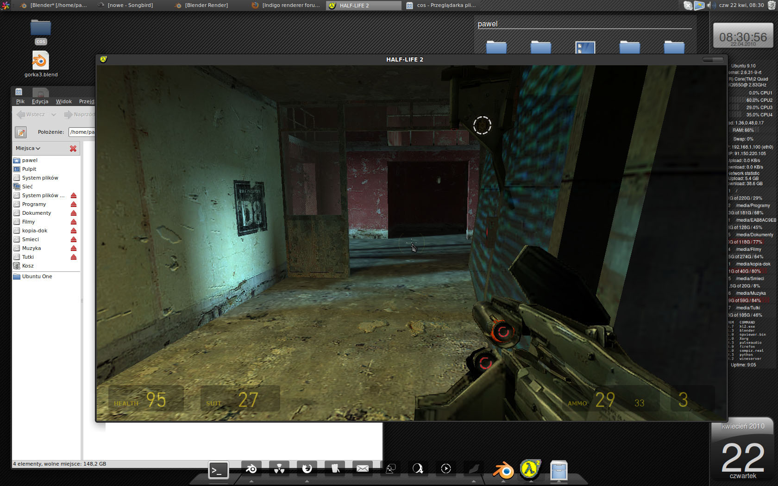Close the Miejsca side panel

(73, 149)
